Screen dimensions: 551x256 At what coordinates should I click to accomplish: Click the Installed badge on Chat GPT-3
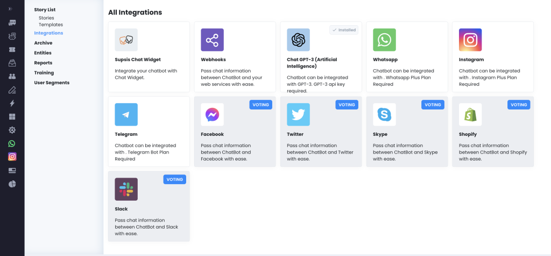(x=344, y=30)
